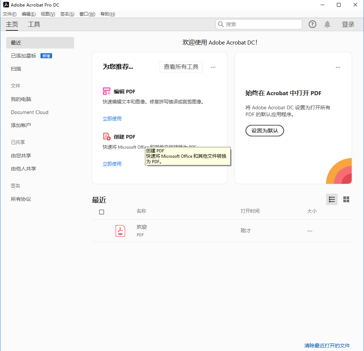Check the select-all checkbox above recent files
This screenshot has height=351, width=364.
pyautogui.click(x=102, y=212)
